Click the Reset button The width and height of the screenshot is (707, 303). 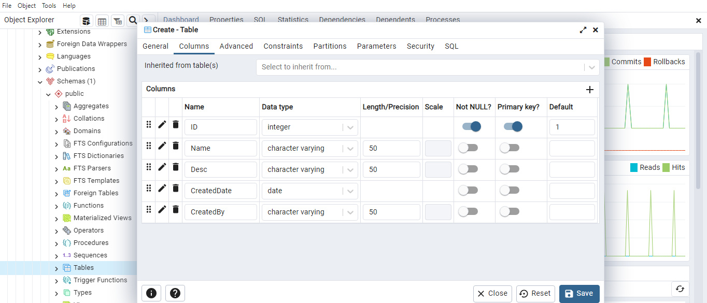[535, 294]
